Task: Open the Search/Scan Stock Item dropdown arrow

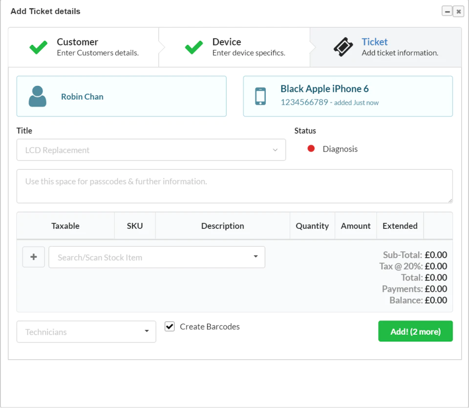Action: pyautogui.click(x=256, y=256)
